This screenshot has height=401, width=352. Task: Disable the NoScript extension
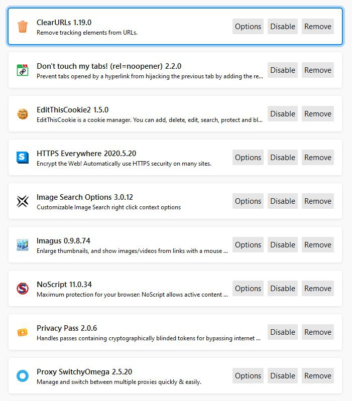tap(283, 289)
